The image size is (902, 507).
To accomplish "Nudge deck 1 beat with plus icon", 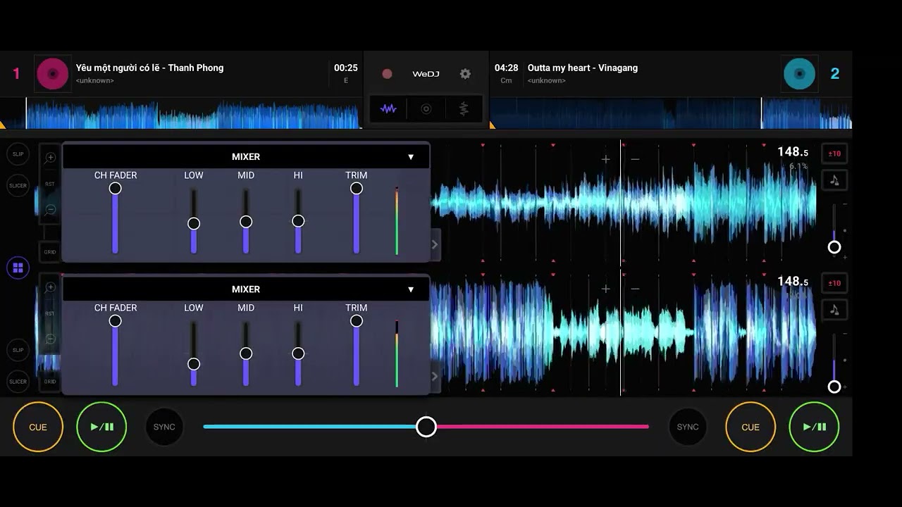I will coord(605,159).
